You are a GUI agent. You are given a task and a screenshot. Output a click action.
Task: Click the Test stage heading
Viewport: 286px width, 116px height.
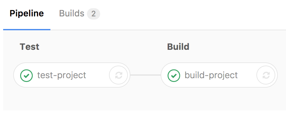(29, 47)
